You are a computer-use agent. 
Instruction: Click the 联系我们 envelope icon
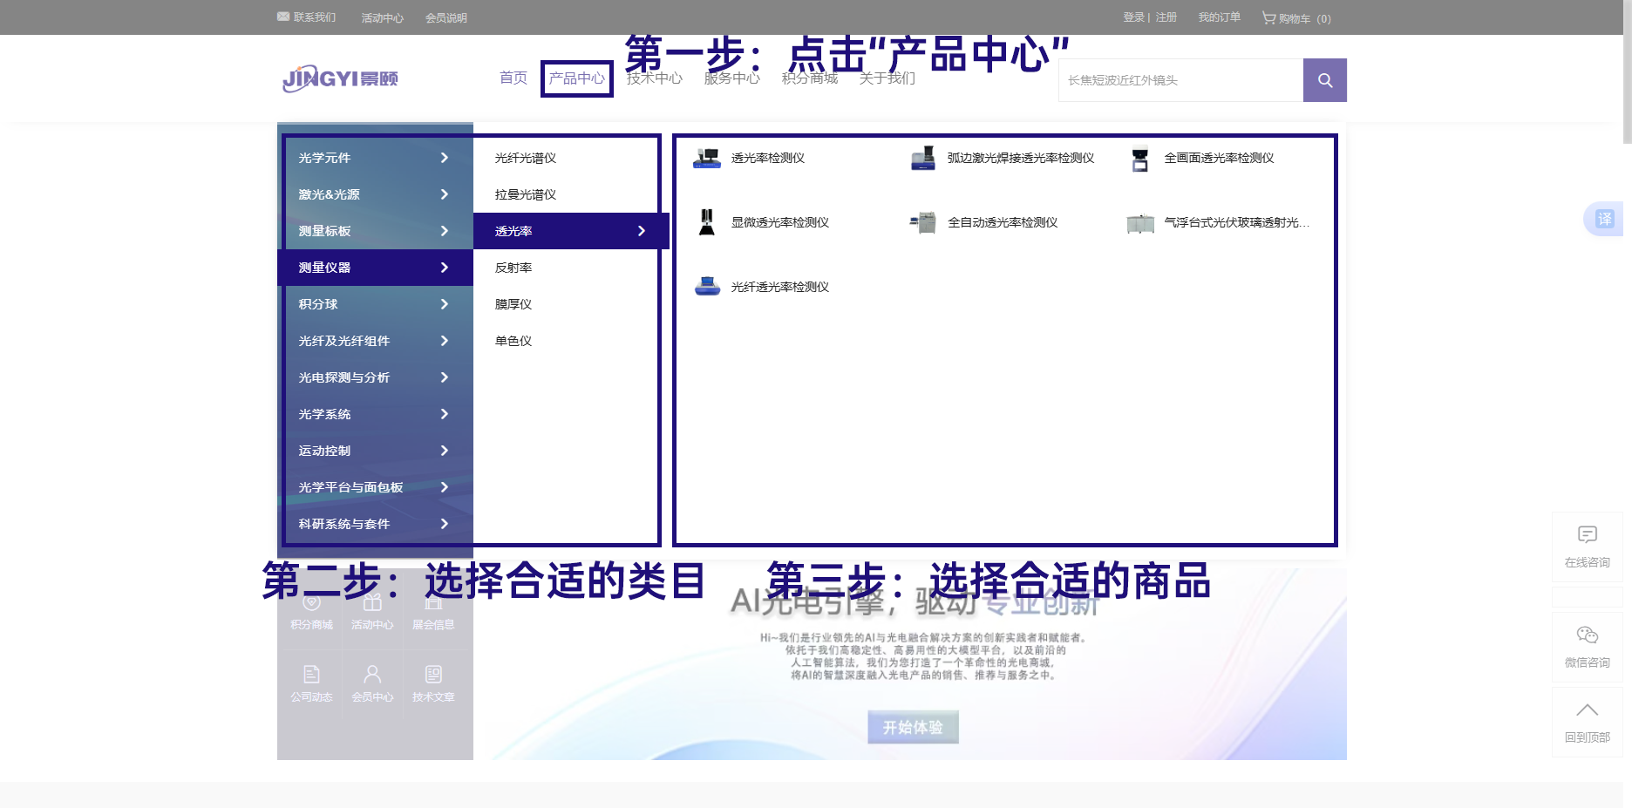tap(283, 17)
